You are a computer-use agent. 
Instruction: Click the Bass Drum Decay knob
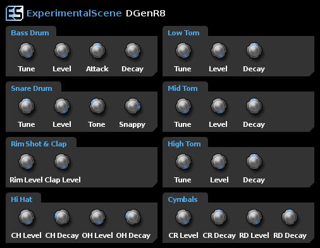click(x=133, y=50)
